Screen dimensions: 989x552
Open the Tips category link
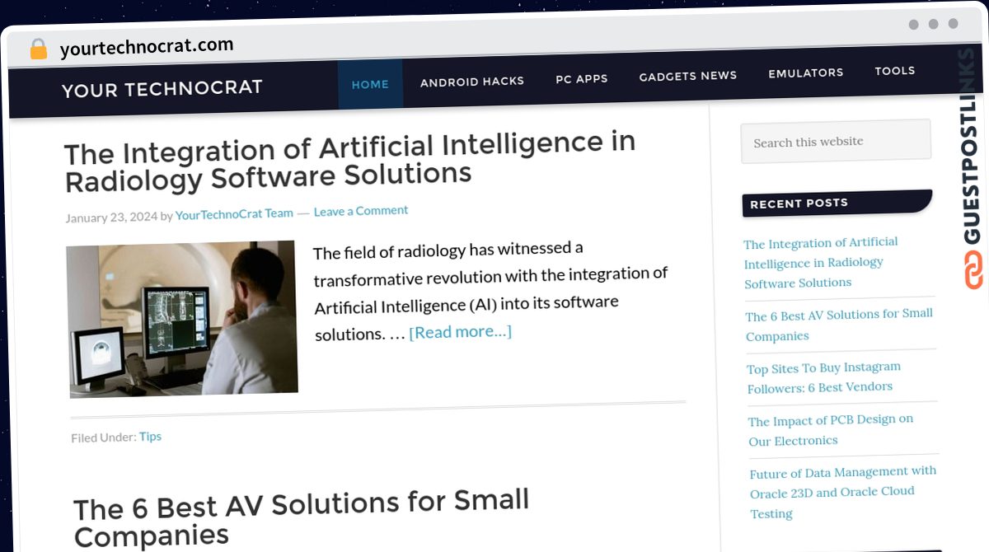click(x=150, y=437)
